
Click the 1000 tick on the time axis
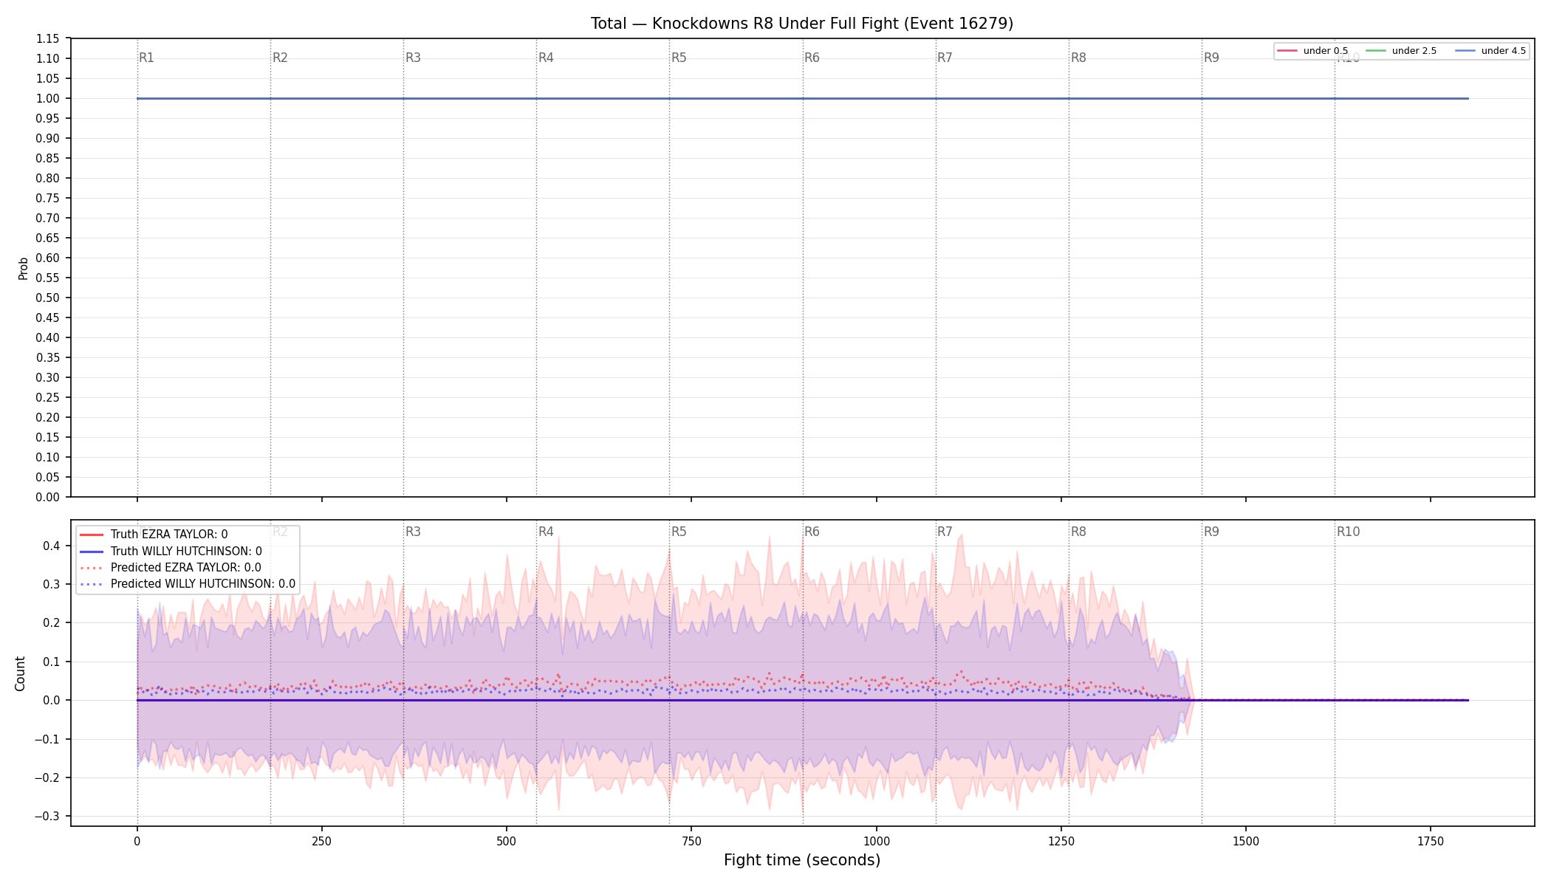[877, 841]
